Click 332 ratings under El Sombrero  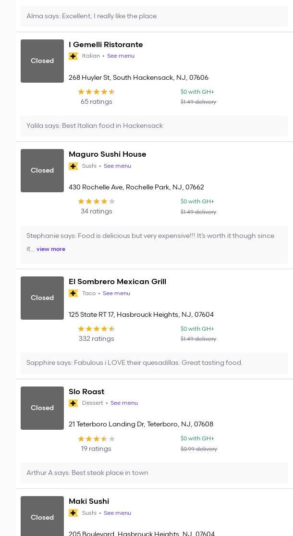(97, 339)
